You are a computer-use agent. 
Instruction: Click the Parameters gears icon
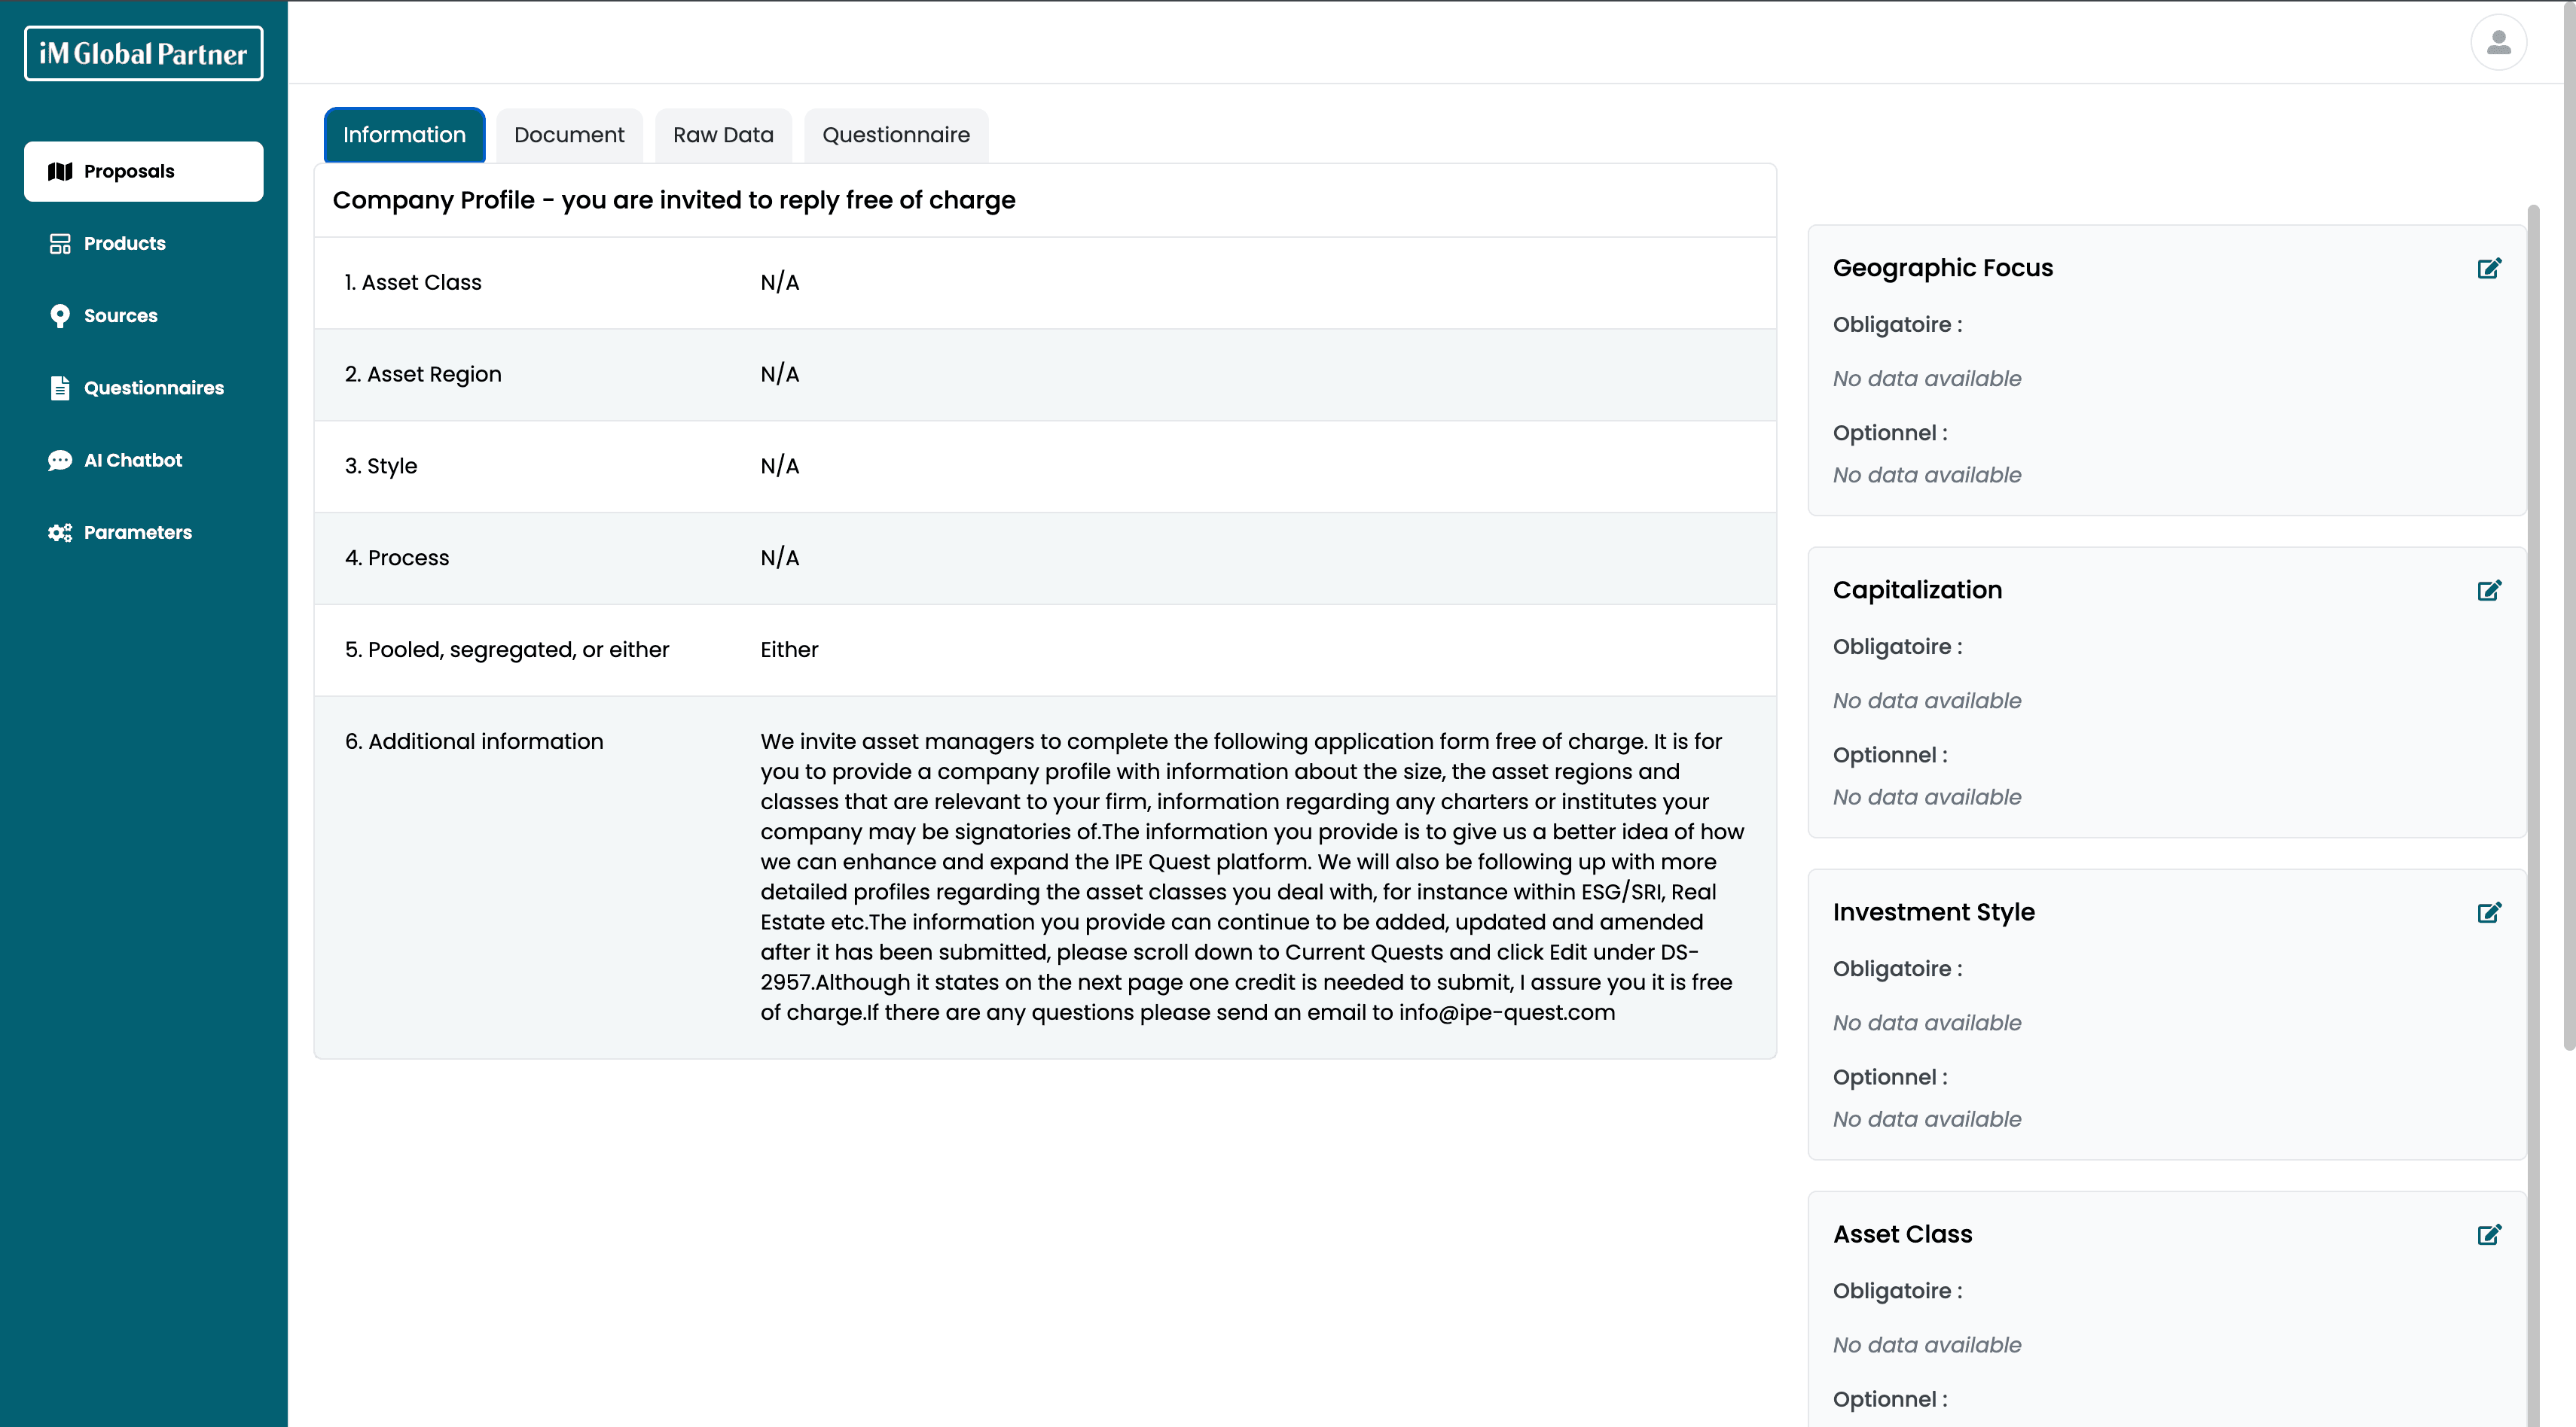(60, 533)
